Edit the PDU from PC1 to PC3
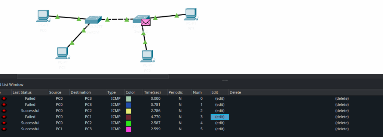The width and height of the screenshot is (383, 137). 220,129
